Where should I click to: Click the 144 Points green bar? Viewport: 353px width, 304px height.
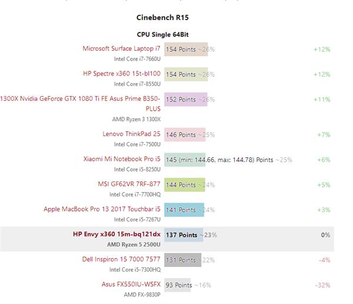pyautogui.click(x=185, y=185)
